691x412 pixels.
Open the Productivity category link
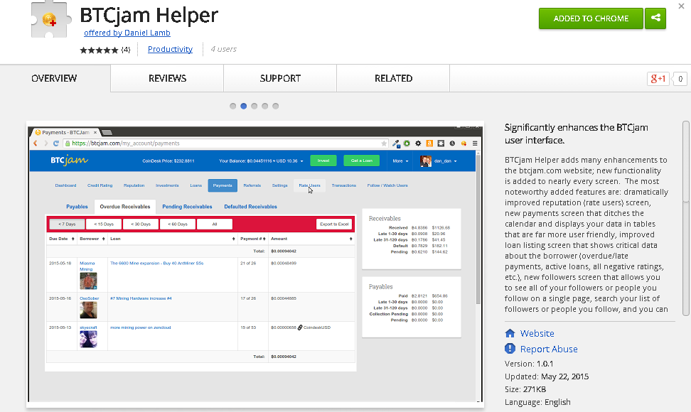(x=170, y=49)
